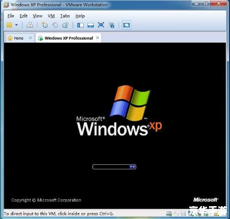Click the Unity mode toolbar icon
Image resolution: width=230 pixels, height=219 pixels.
pyautogui.click(x=111, y=25)
